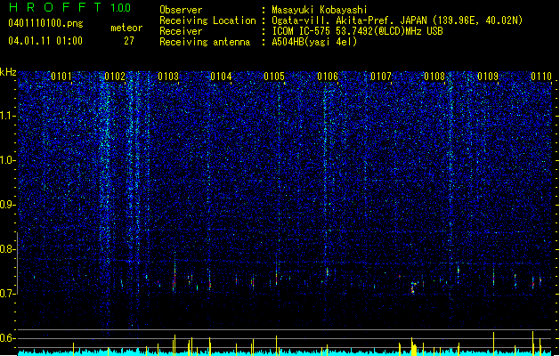Click the kHz axis unit label
560x356 pixels.
tap(8, 72)
